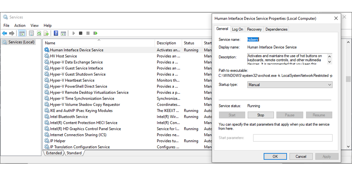Viewport: 352px width, 176px height.
Task: Click the Pause Service icon in toolbar
Action: pos(88,33)
